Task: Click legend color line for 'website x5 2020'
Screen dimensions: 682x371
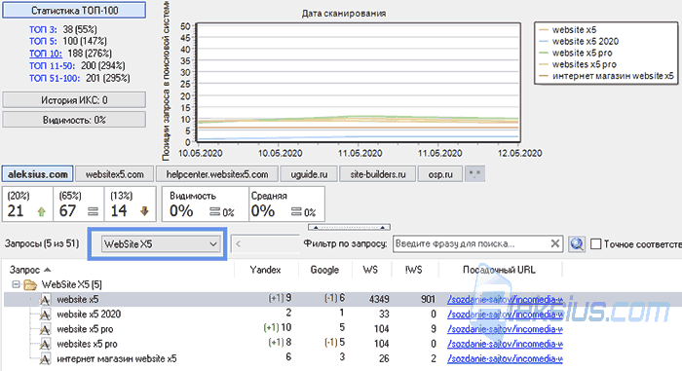Action: (544, 41)
